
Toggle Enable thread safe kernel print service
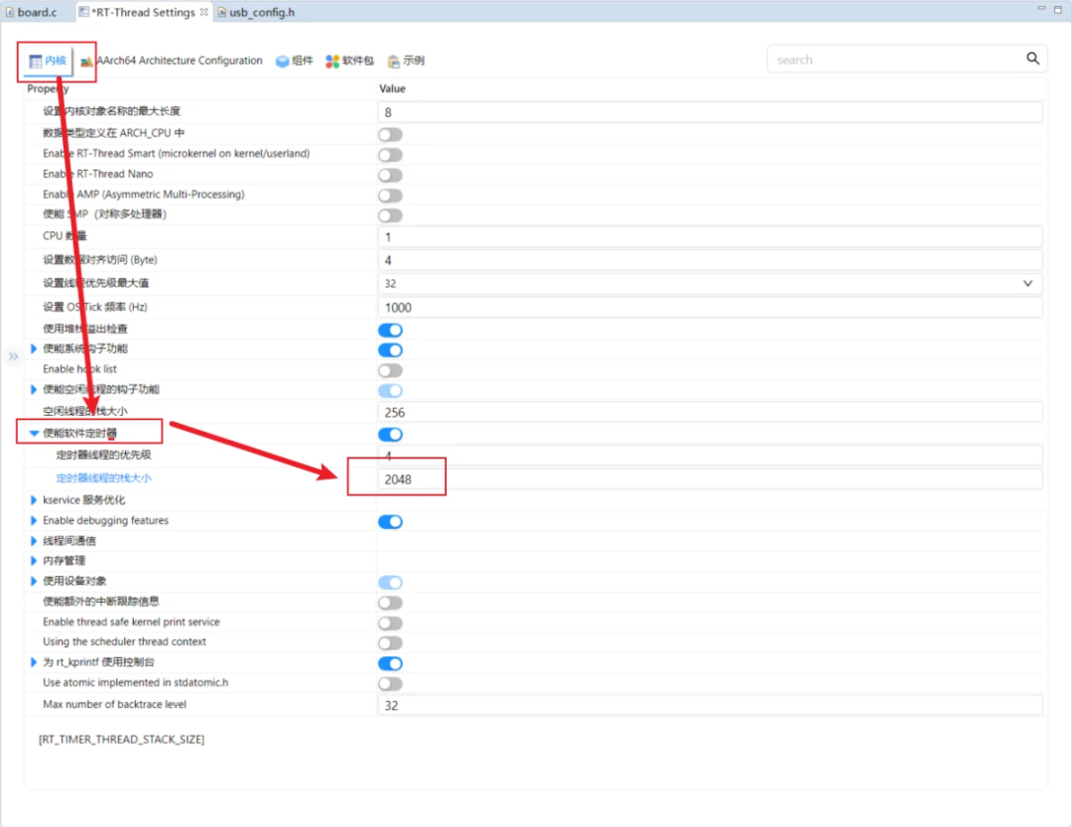[x=390, y=623]
